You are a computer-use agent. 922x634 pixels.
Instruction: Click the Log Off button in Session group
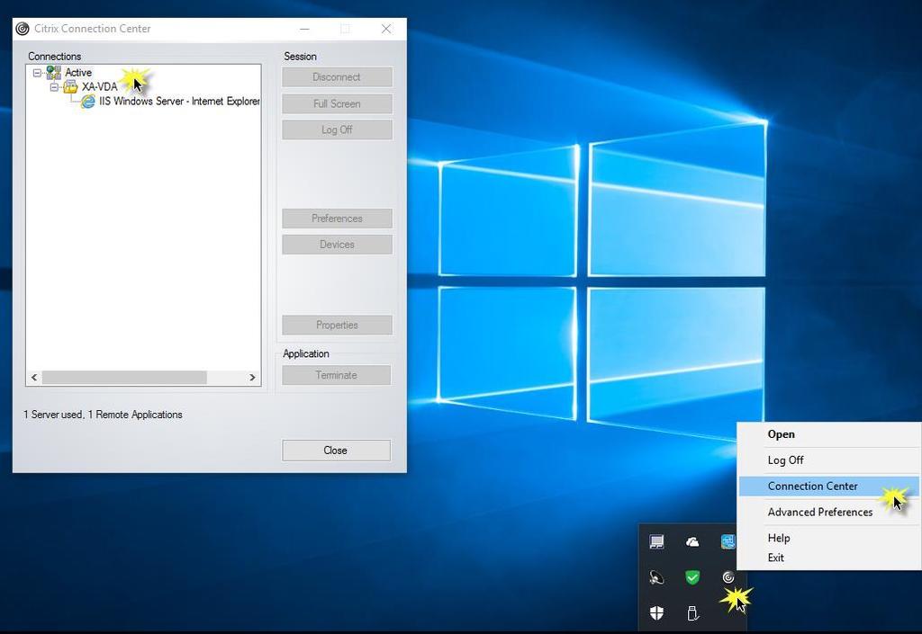click(337, 129)
